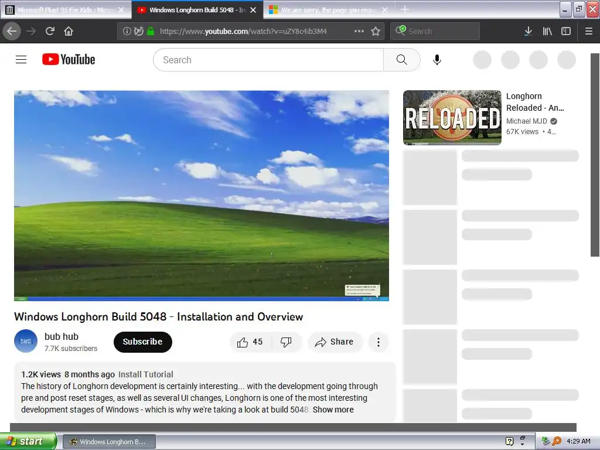The image size is (600, 450).
Task: Subscribe to bub hub channel
Action: 143,342
